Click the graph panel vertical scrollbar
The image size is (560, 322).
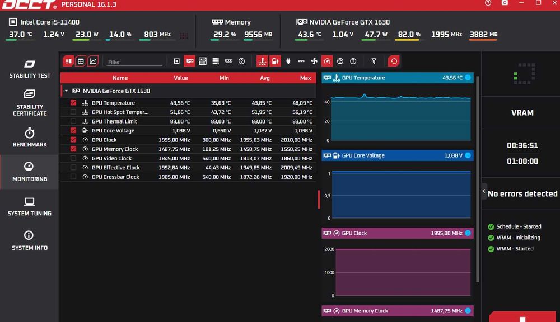tap(478, 179)
